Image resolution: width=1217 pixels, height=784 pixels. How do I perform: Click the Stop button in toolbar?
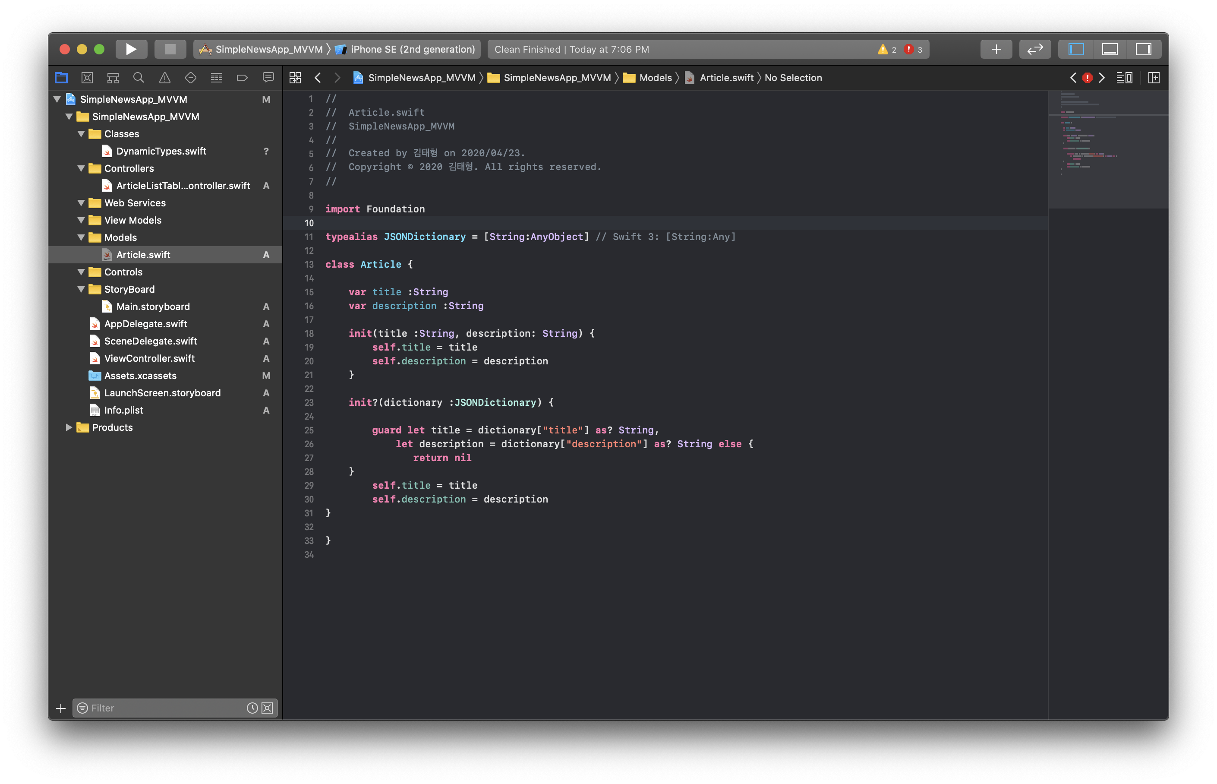(x=170, y=49)
